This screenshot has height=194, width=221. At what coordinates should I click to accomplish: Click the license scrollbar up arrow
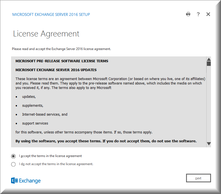pyautogui.click(x=209, y=59)
